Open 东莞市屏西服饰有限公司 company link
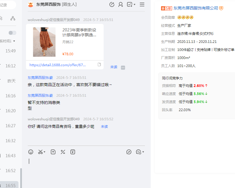The image size is (235, 188). click(x=195, y=8)
